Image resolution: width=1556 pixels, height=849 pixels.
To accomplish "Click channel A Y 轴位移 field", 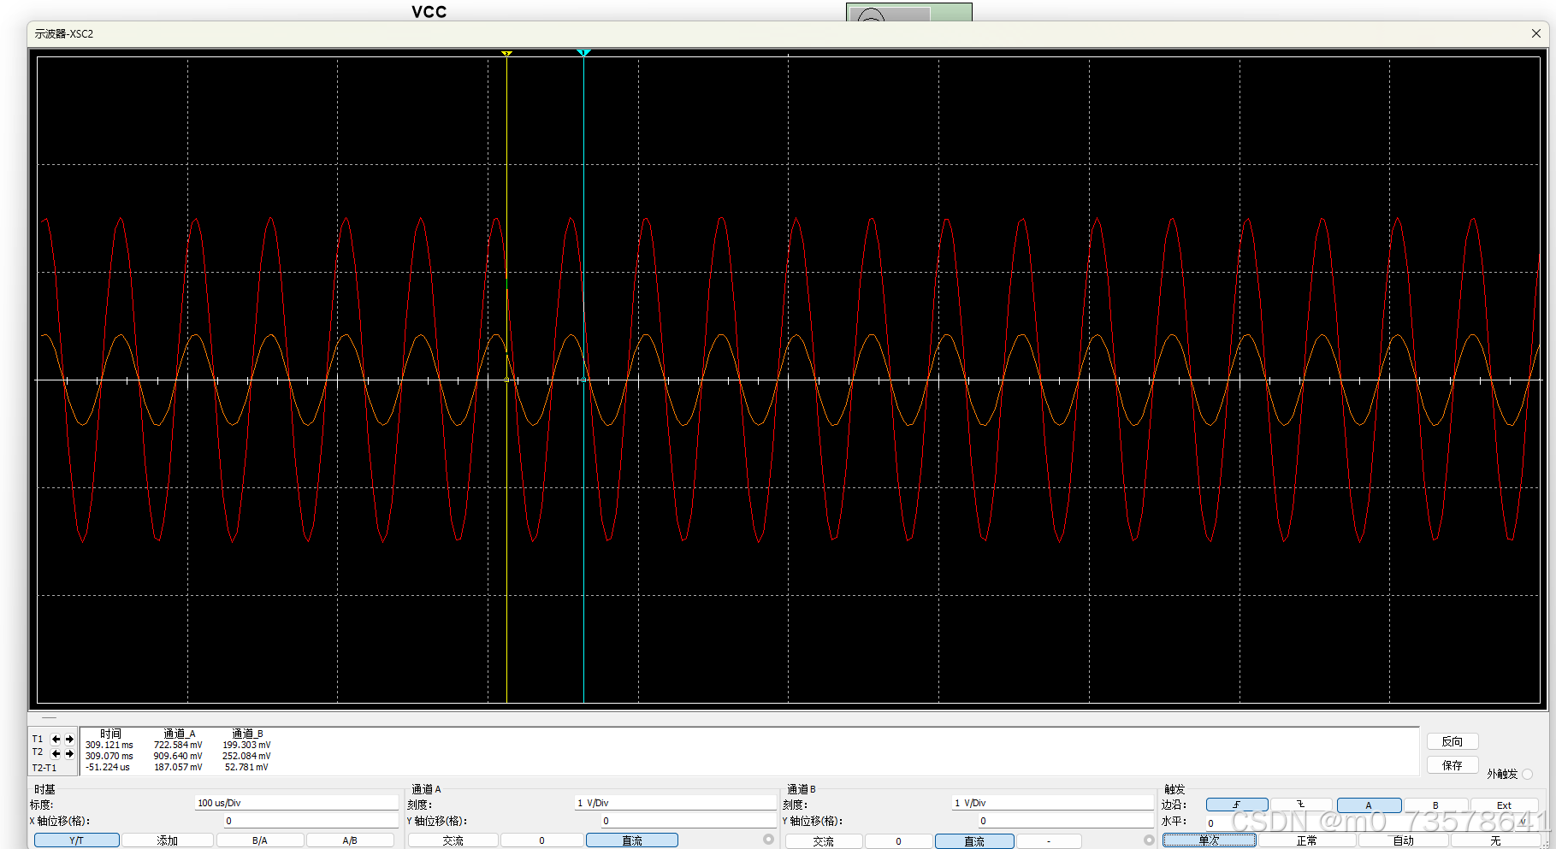I will 688,821.
